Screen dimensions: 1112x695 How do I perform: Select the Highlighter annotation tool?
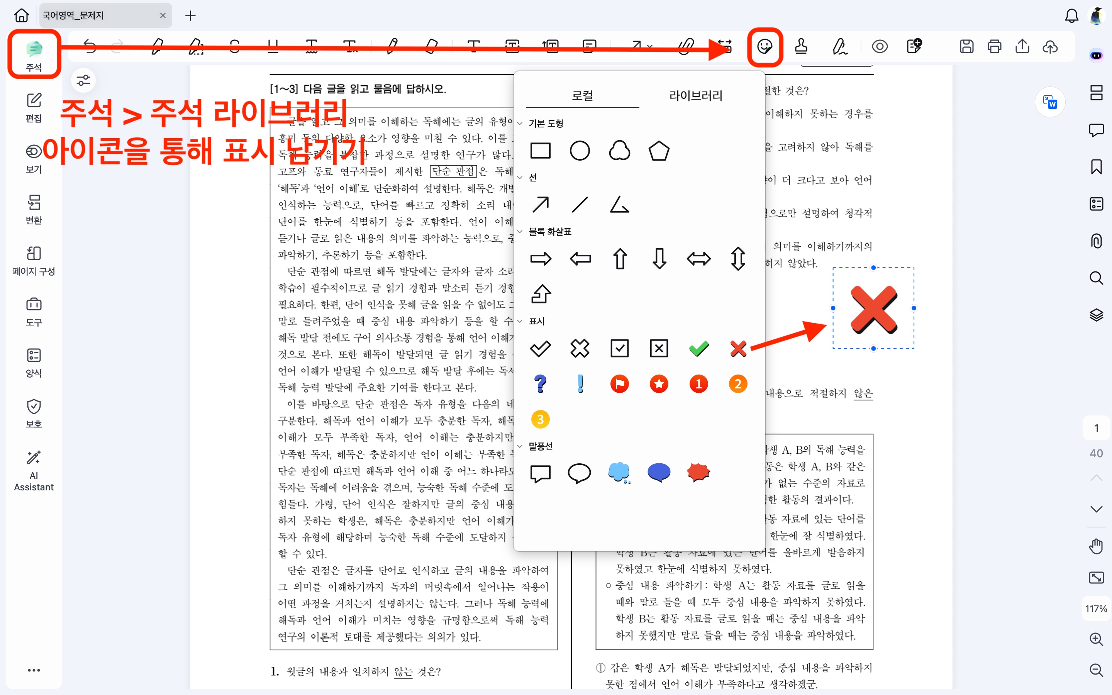point(156,46)
